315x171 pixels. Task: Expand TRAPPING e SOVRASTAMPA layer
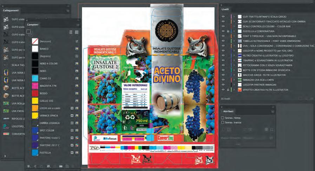click(234, 60)
